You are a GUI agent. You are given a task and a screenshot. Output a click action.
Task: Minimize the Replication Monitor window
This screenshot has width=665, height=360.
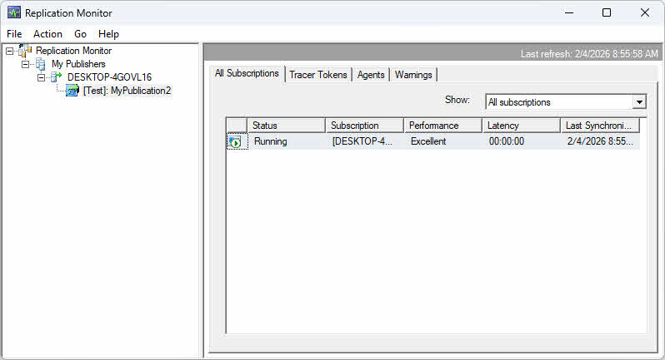pyautogui.click(x=569, y=12)
